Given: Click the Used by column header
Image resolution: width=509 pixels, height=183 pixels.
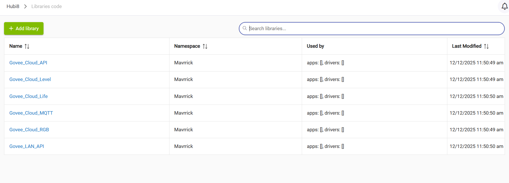Looking at the screenshot, I should click(x=315, y=46).
